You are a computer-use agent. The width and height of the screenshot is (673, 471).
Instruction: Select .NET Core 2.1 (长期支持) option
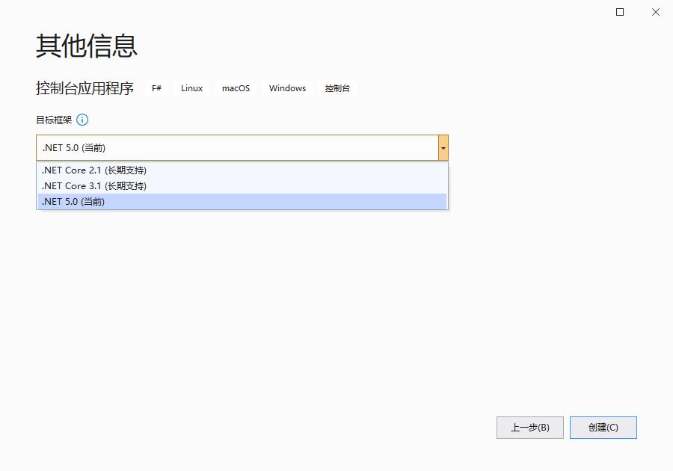(x=242, y=170)
